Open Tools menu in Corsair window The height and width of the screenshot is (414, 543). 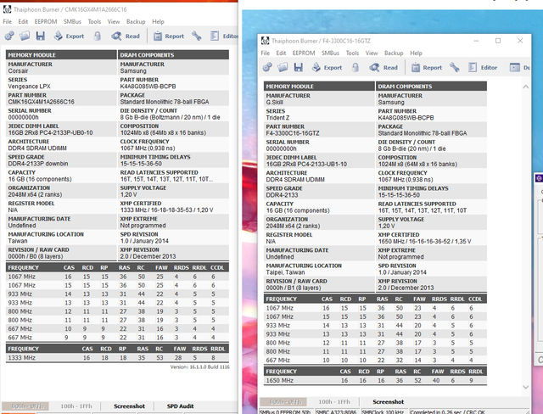(x=94, y=21)
